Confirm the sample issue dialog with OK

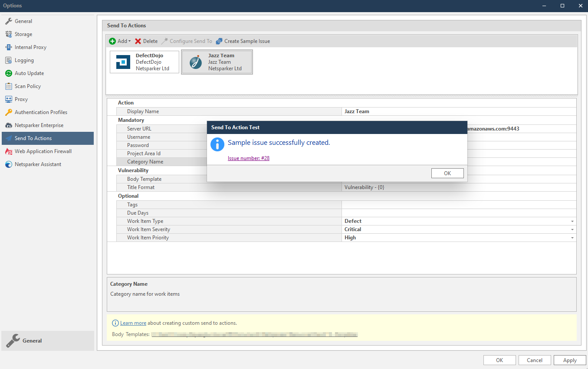tap(447, 173)
